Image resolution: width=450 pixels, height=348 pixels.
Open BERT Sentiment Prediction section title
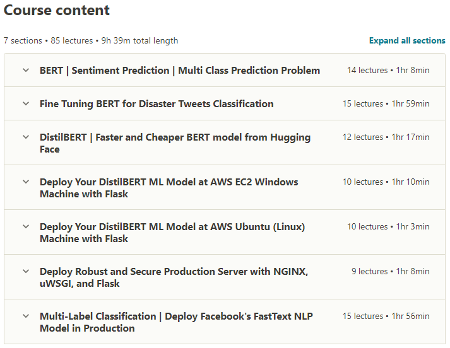[180, 71]
